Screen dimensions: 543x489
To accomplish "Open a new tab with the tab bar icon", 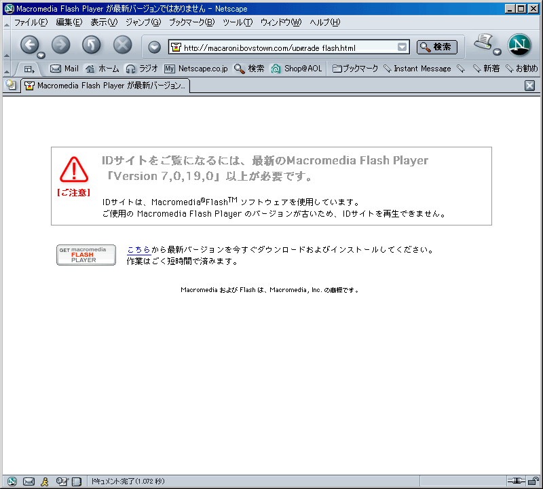I will click(x=11, y=85).
